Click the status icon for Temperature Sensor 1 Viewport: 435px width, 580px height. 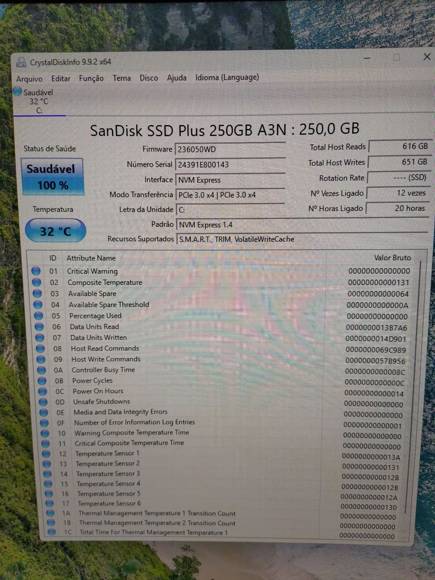click(46, 454)
